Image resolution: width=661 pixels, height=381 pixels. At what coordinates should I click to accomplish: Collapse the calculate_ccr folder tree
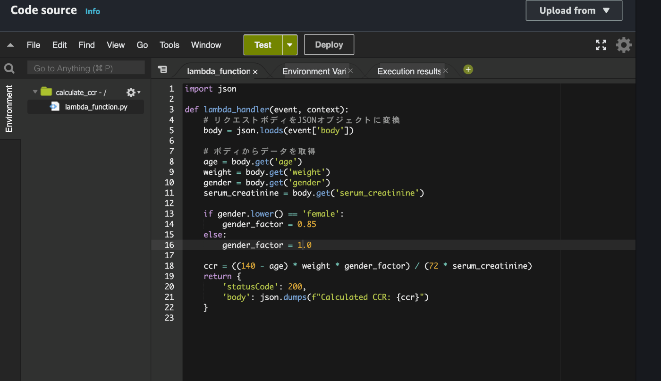tap(35, 92)
